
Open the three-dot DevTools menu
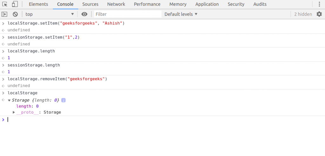pos(319,4)
